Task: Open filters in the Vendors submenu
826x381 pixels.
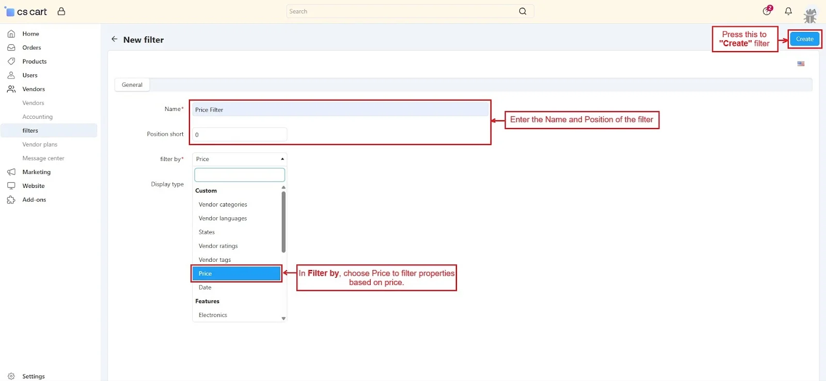Action: (30, 131)
